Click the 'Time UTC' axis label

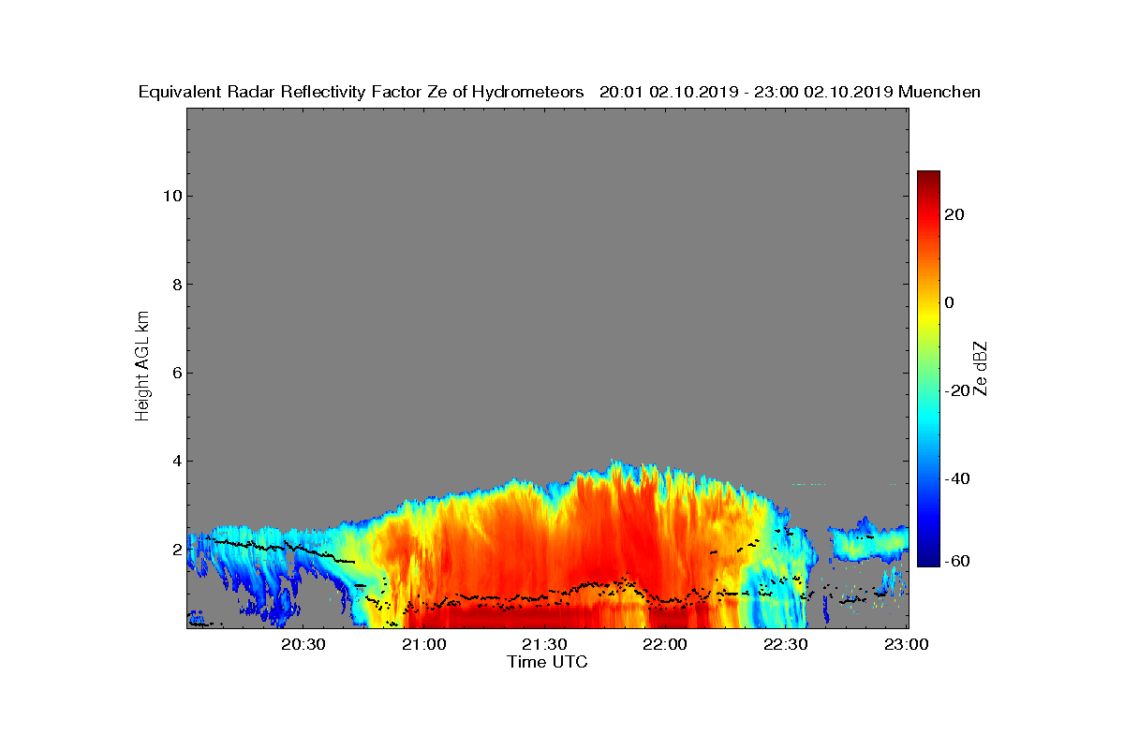pyautogui.click(x=548, y=662)
